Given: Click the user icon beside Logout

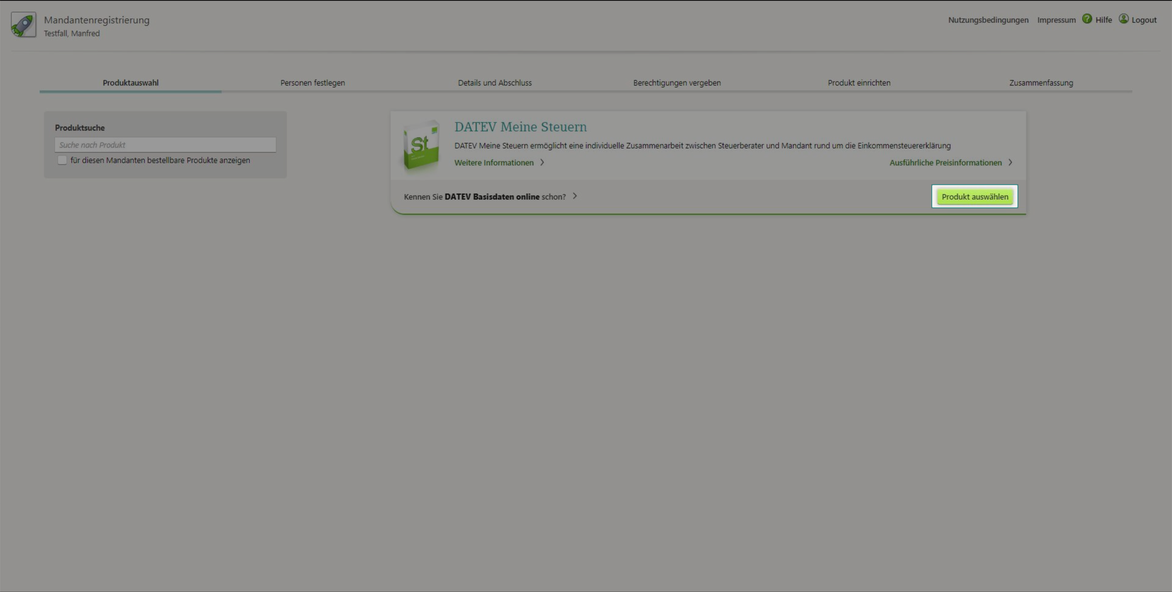Looking at the screenshot, I should (1123, 19).
